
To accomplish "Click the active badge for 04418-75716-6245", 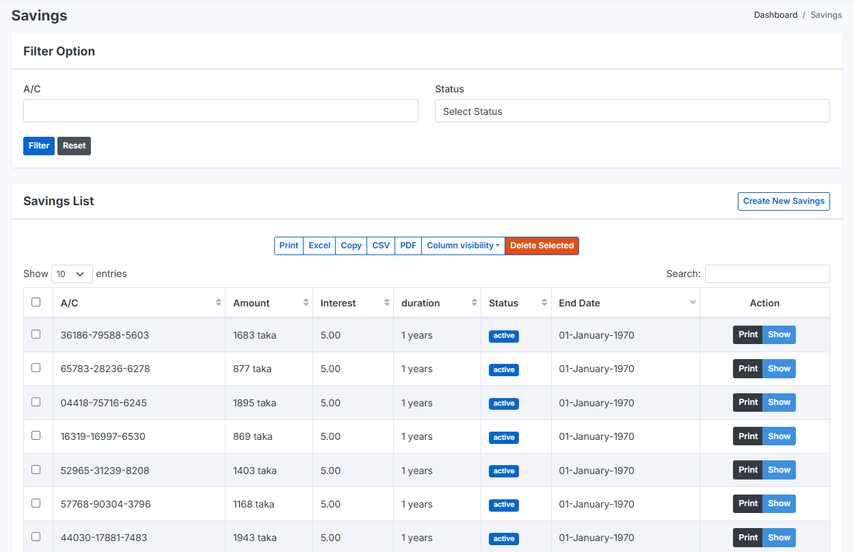I will coord(504,404).
